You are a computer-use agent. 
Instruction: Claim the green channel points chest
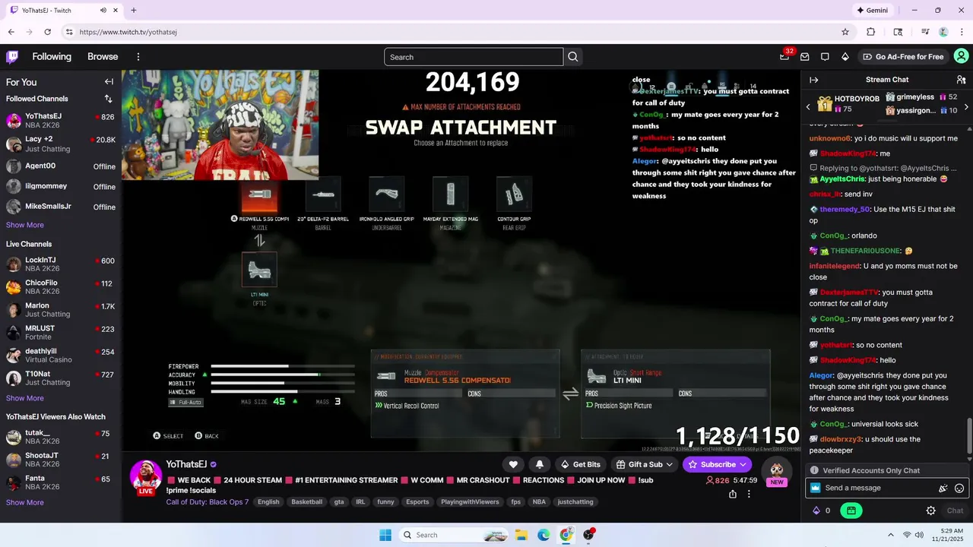pyautogui.click(x=851, y=511)
